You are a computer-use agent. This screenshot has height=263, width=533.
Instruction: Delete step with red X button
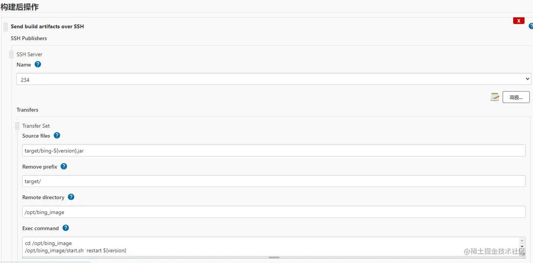(x=518, y=21)
